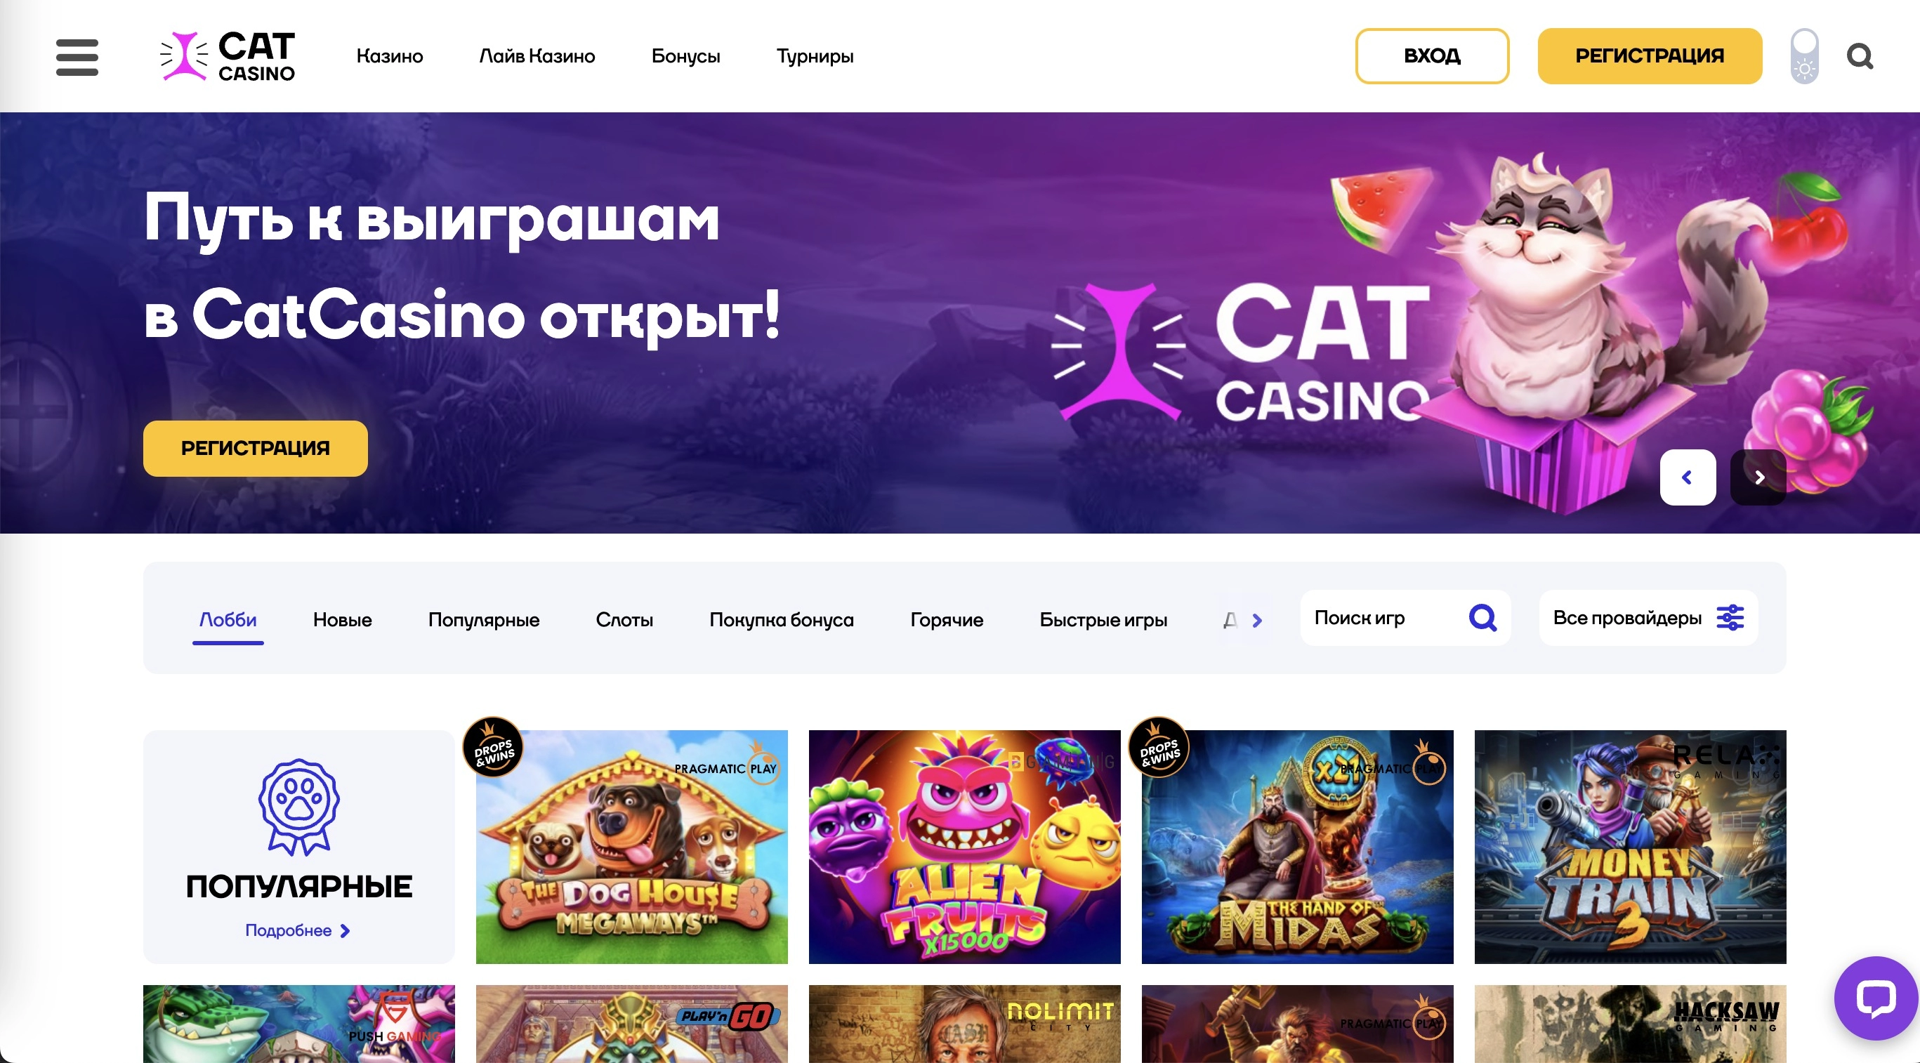The height and width of the screenshot is (1063, 1920).
Task: Open Лайв Казино from the top menu
Action: point(537,56)
